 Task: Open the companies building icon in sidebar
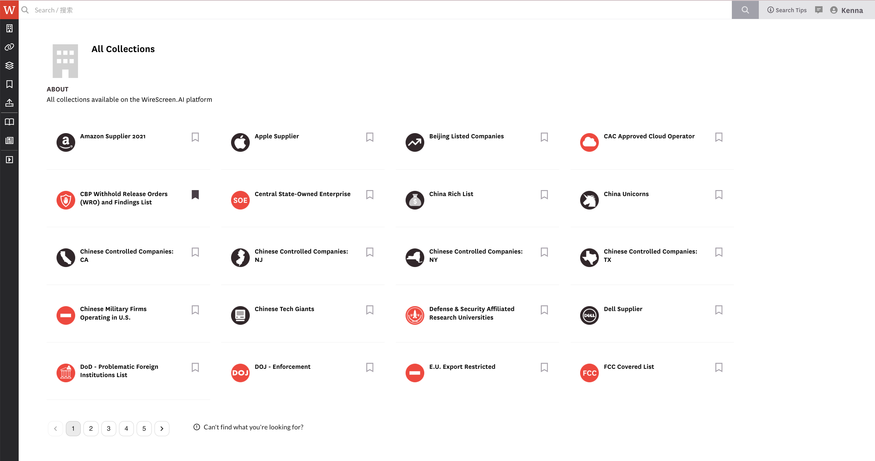pos(9,28)
